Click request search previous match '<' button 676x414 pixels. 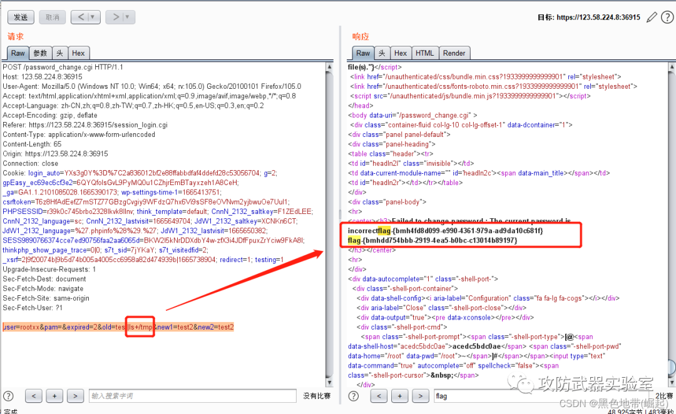34,396
